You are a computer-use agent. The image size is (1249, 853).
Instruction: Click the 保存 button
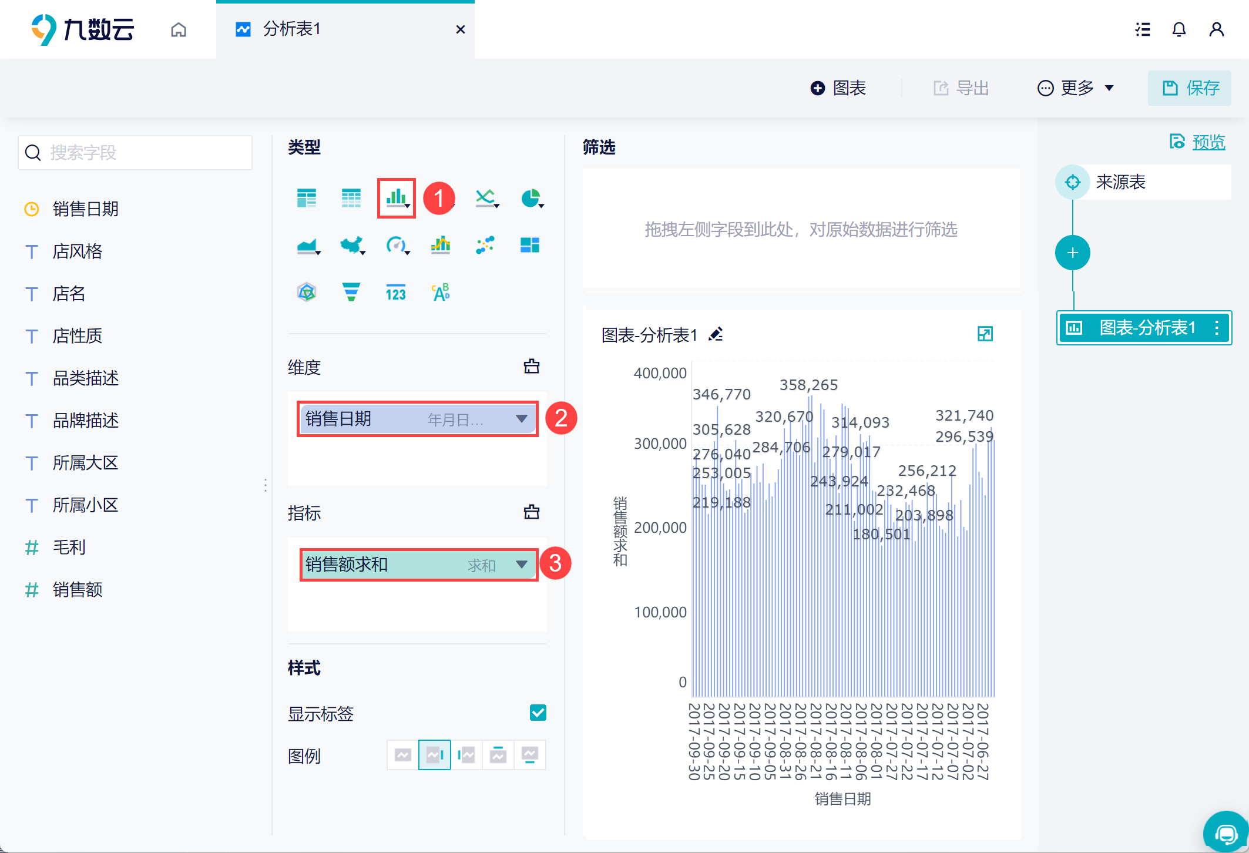1190,88
